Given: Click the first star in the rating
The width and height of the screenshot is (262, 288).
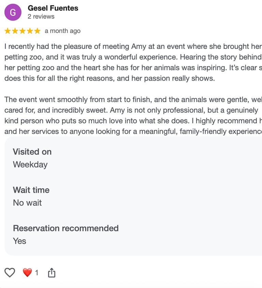Looking at the screenshot, I should (8, 31).
